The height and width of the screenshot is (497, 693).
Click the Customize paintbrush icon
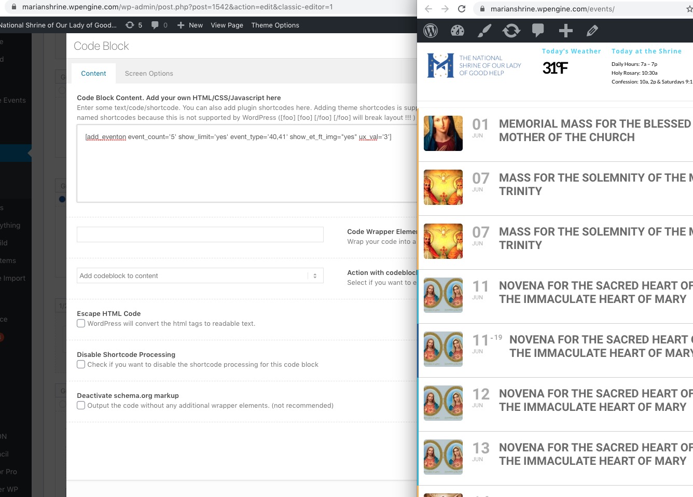484,31
